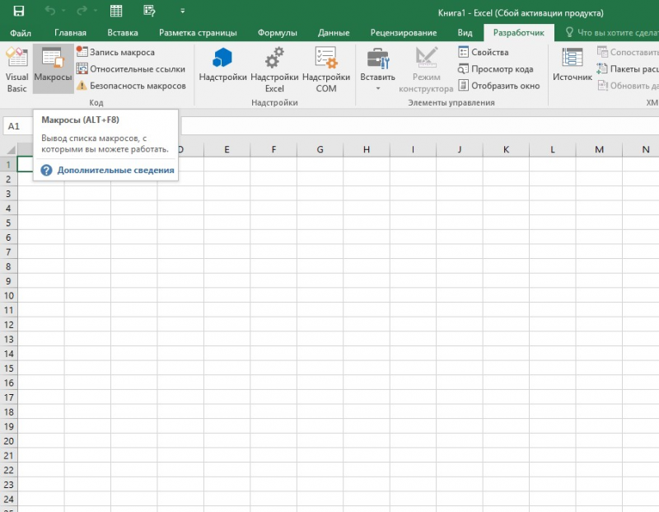Click the Макросы button
This screenshot has height=512, width=659.
tap(53, 69)
